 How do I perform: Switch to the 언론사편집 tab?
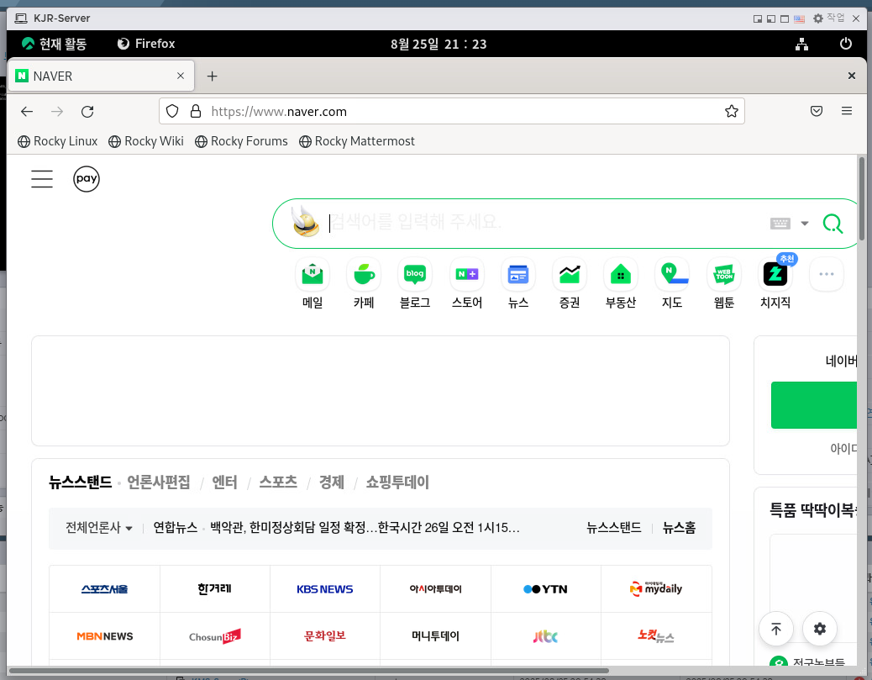(x=159, y=482)
